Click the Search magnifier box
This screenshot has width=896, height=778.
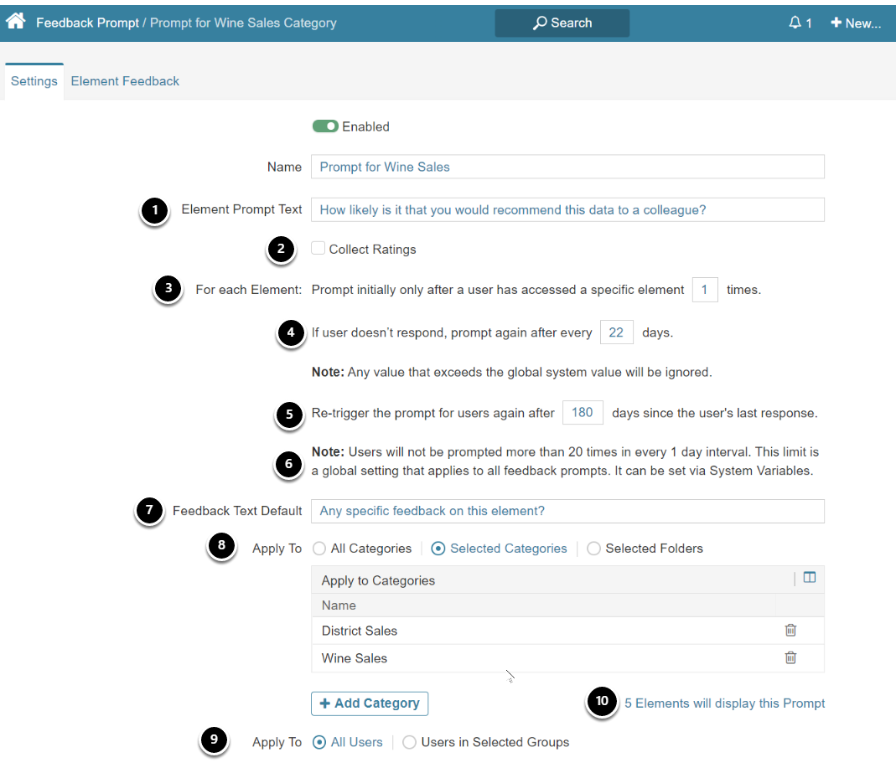(562, 23)
